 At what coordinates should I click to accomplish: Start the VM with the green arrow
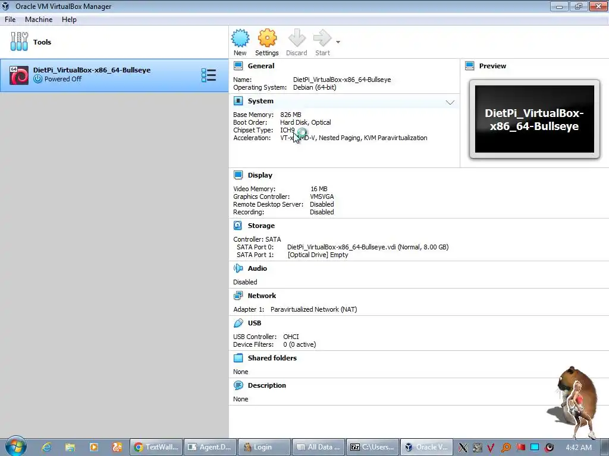point(322,39)
